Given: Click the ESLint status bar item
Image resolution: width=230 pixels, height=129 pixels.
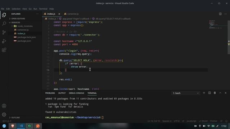Looking at the screenshot, I should (203, 121).
